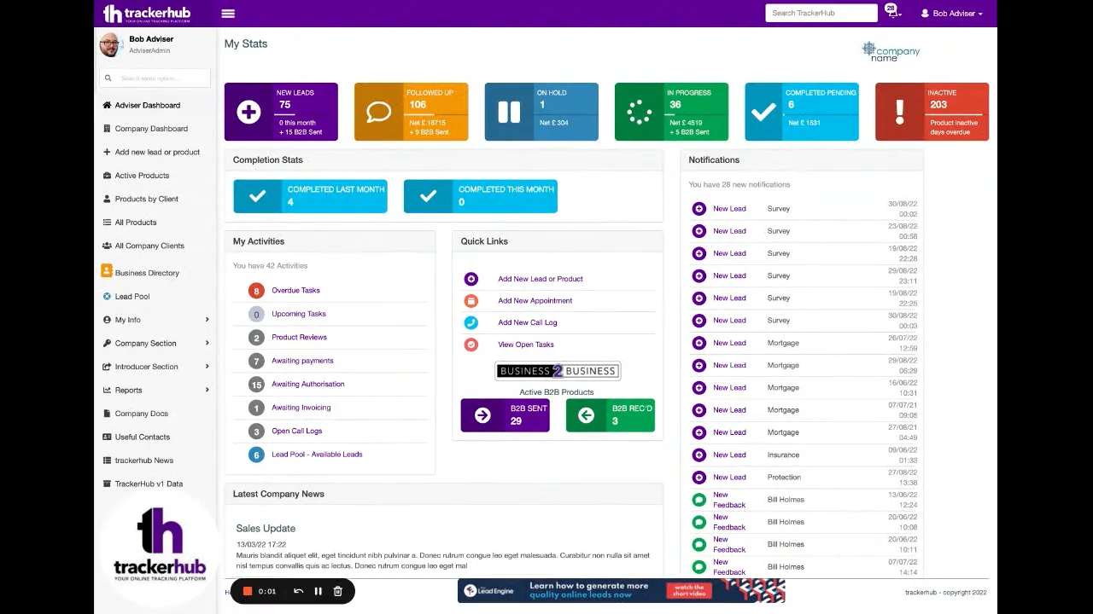
Task: Click the B2B Rec'd arrow icon
Action: click(x=586, y=415)
